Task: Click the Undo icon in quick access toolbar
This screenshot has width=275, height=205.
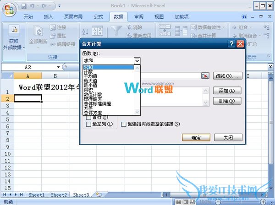Action: (32, 6)
